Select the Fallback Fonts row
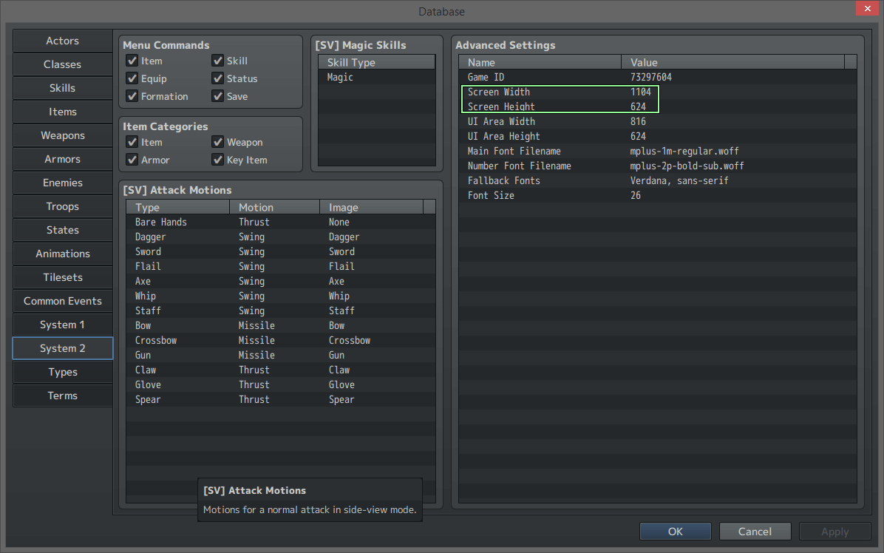884x553 pixels. click(x=657, y=180)
